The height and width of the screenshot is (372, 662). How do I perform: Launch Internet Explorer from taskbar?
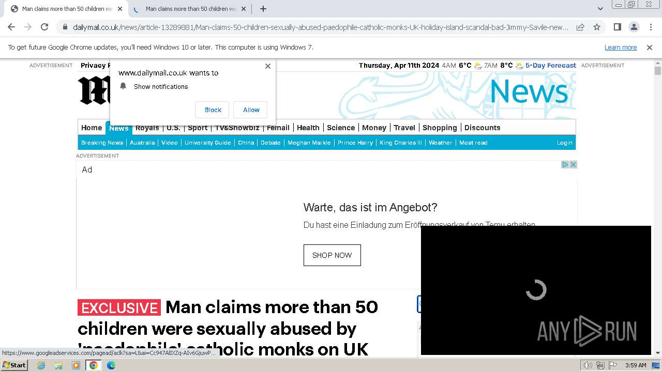(x=41, y=365)
